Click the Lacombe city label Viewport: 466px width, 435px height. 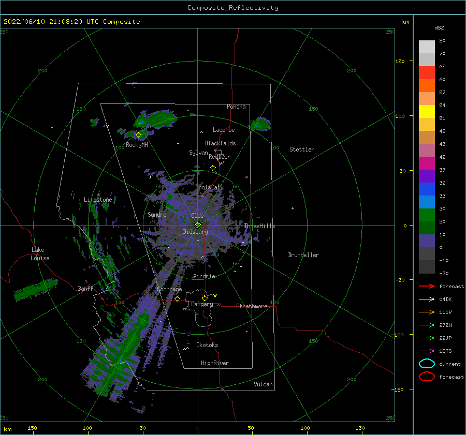tap(224, 130)
